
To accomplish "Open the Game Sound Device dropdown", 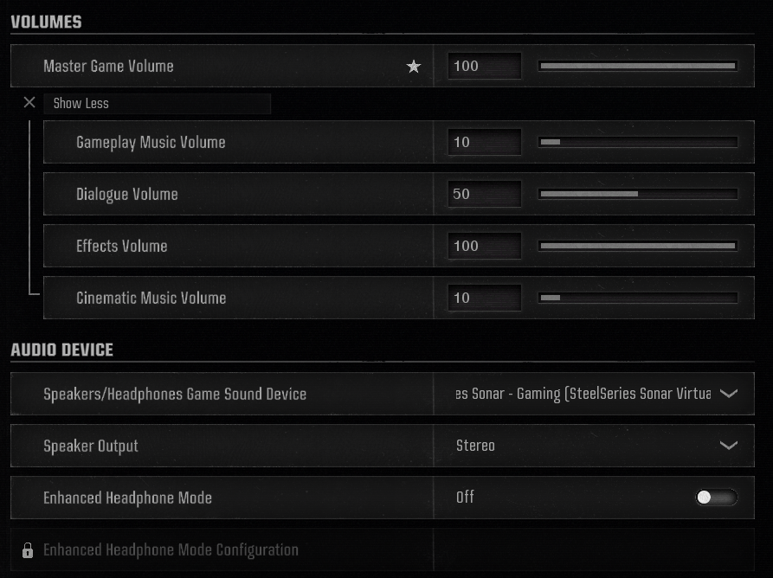I will point(728,394).
